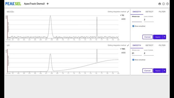Click the pencil edit icon in MS ES+ panel
The width and height of the screenshot is (174, 98).
[x=128, y=11]
